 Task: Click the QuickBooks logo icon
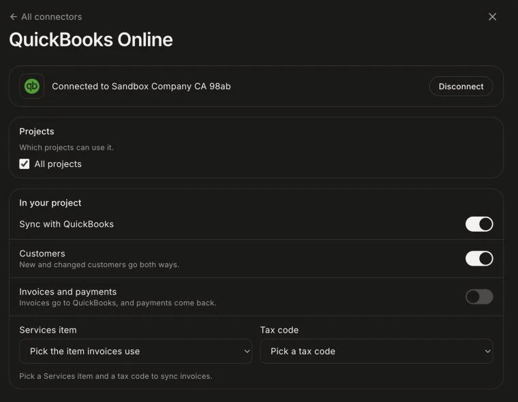coord(32,87)
